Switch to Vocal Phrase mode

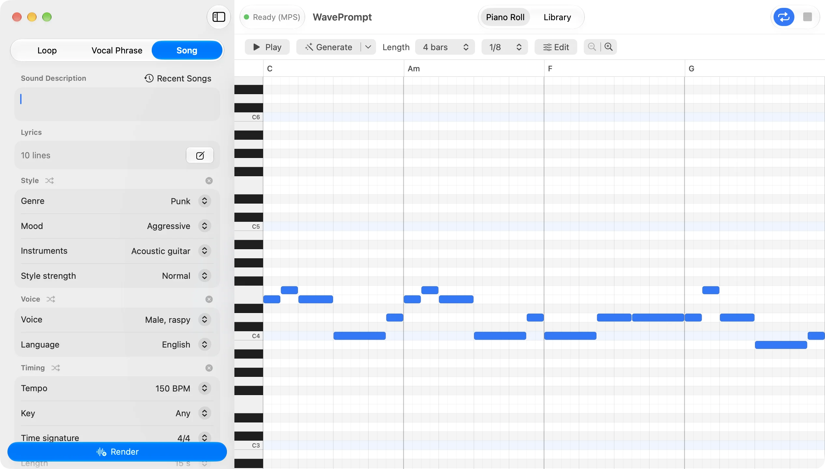117,50
